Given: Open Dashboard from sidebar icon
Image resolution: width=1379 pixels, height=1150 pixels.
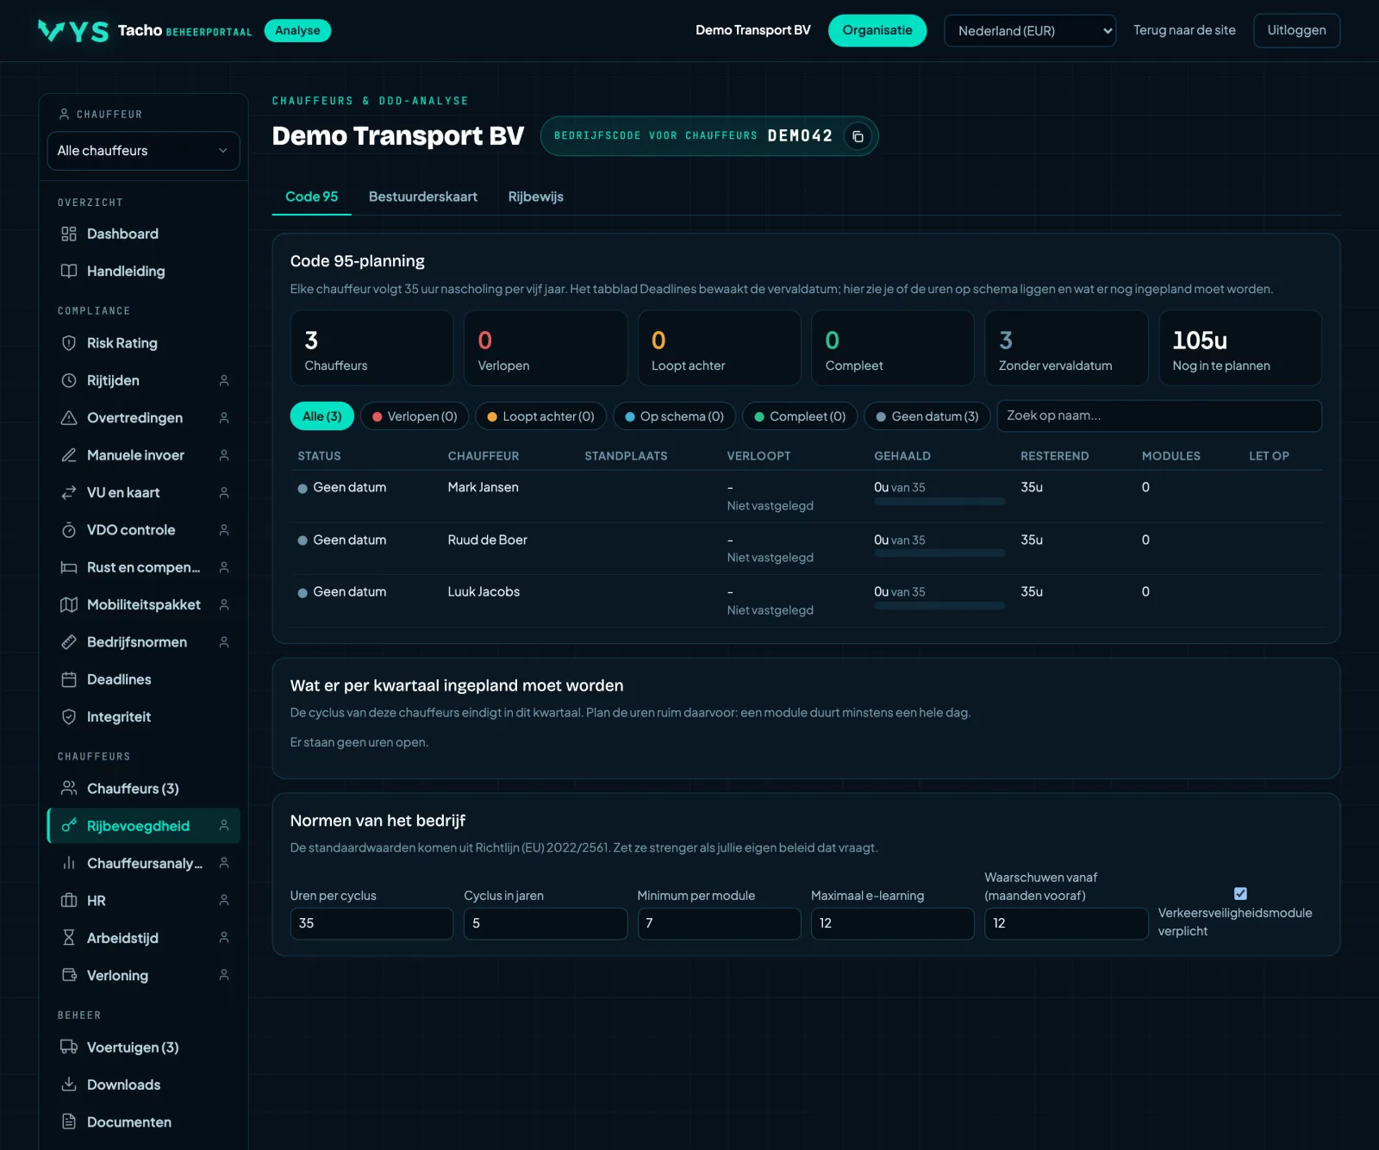Looking at the screenshot, I should [x=69, y=234].
